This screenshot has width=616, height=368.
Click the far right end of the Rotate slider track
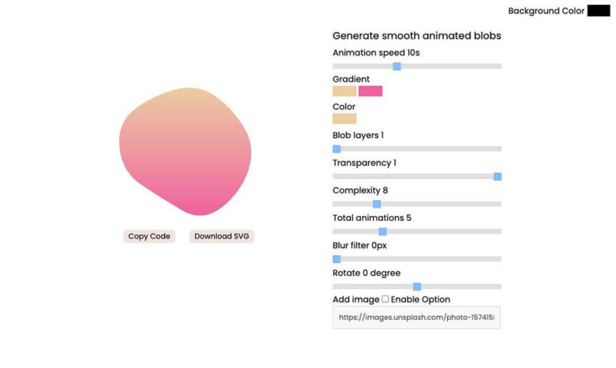coord(499,286)
